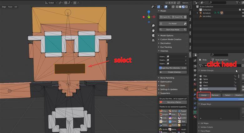Toggle Collection exclude checkbox in outliner
244x133 pixels.
click(240, 10)
